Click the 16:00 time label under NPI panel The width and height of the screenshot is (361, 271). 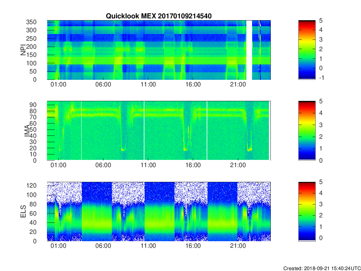(193, 85)
